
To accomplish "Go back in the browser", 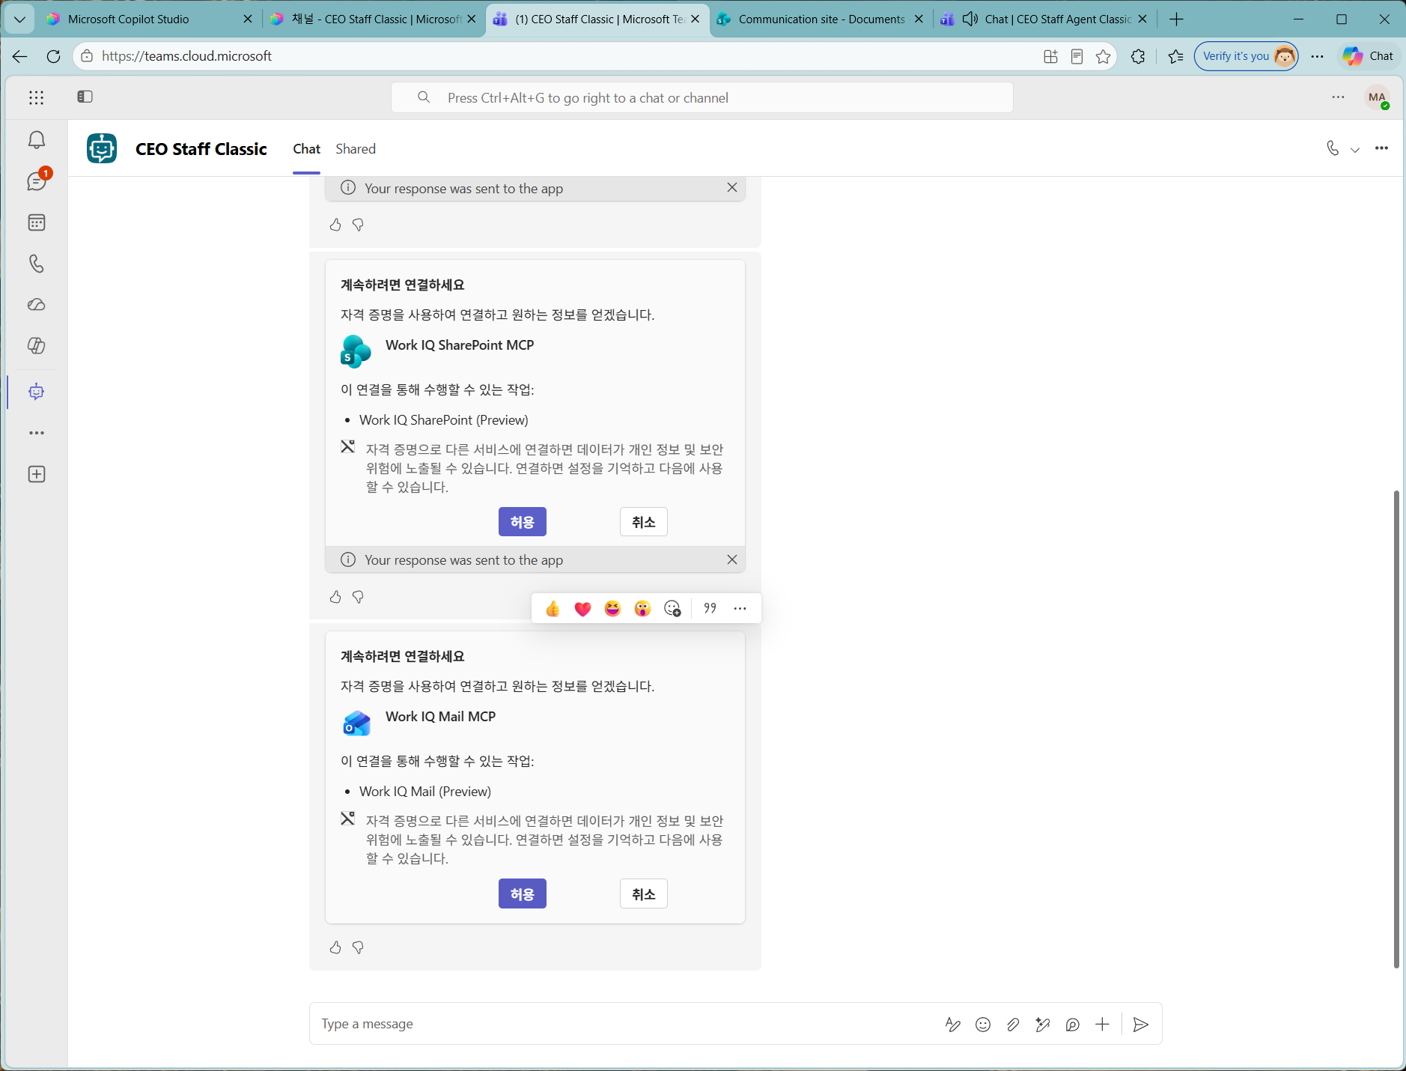I will (x=20, y=56).
